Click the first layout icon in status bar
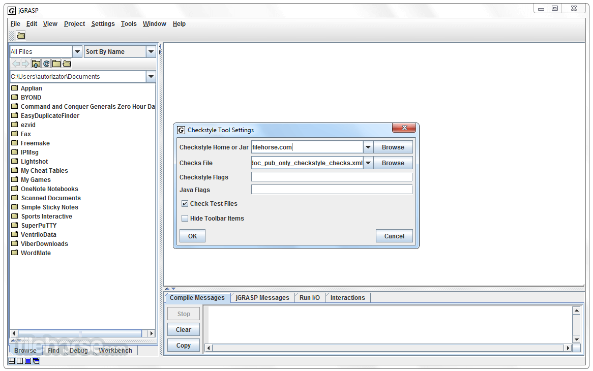The height and width of the screenshot is (371, 593). 12,361
